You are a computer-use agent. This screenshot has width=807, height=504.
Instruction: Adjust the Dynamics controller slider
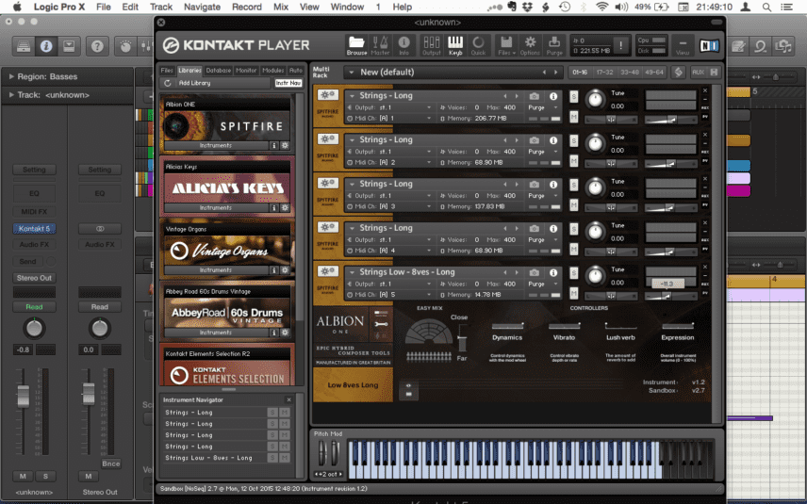[507, 326]
